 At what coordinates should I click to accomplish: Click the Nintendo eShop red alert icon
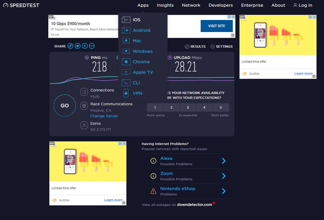tap(153, 191)
